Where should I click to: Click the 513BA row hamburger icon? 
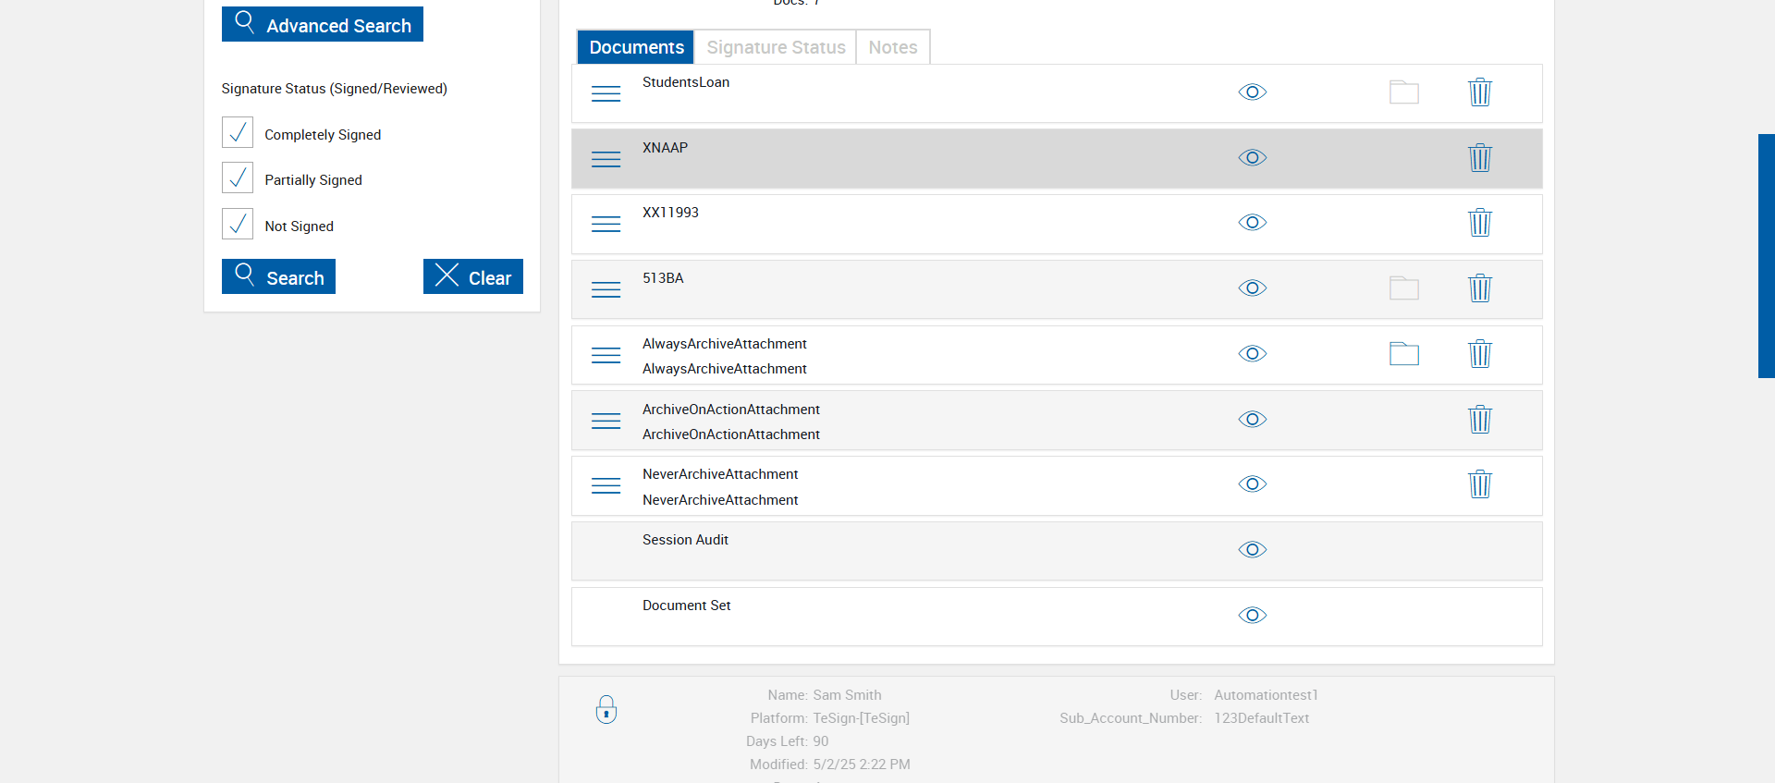tap(606, 289)
